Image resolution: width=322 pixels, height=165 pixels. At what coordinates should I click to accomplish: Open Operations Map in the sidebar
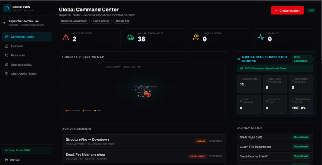(27, 64)
